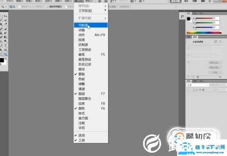
Task: Open the blend mode 正常 dropdown
Action: point(197,85)
